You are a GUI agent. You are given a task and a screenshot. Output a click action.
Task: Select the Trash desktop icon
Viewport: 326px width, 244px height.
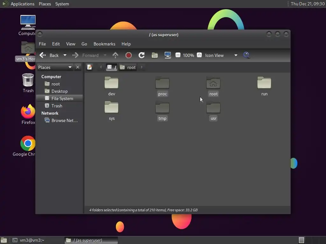[28, 80]
